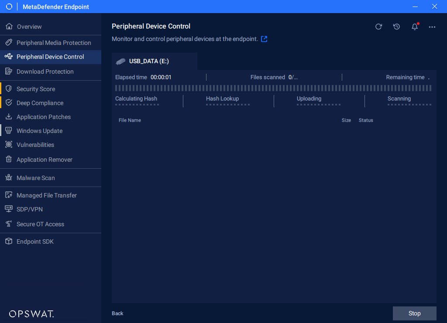
Task: Click the USB drive icon beside USB_DATA
Action: (120, 61)
